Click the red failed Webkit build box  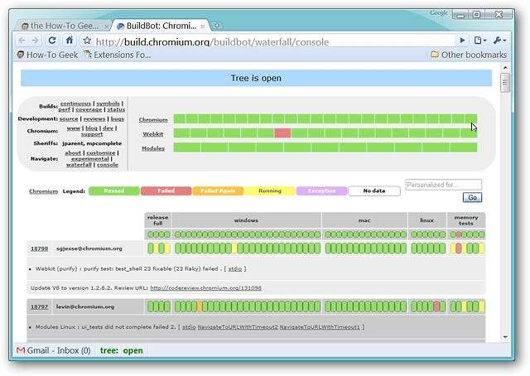point(282,133)
